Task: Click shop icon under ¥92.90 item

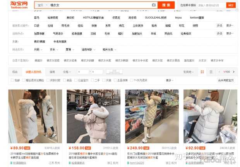Action: (187, 163)
